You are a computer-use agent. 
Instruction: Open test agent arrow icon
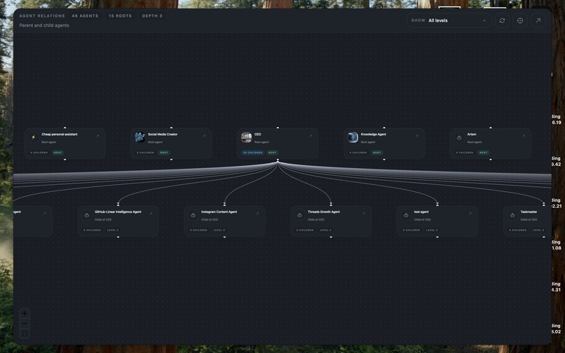tap(470, 214)
